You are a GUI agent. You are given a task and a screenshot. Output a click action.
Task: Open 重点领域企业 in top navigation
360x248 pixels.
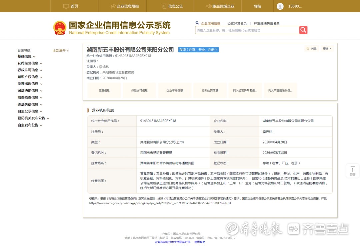coord(223,6)
